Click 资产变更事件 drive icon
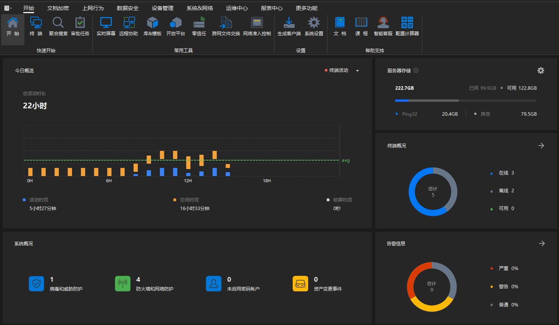The height and width of the screenshot is (325, 559). click(x=300, y=284)
